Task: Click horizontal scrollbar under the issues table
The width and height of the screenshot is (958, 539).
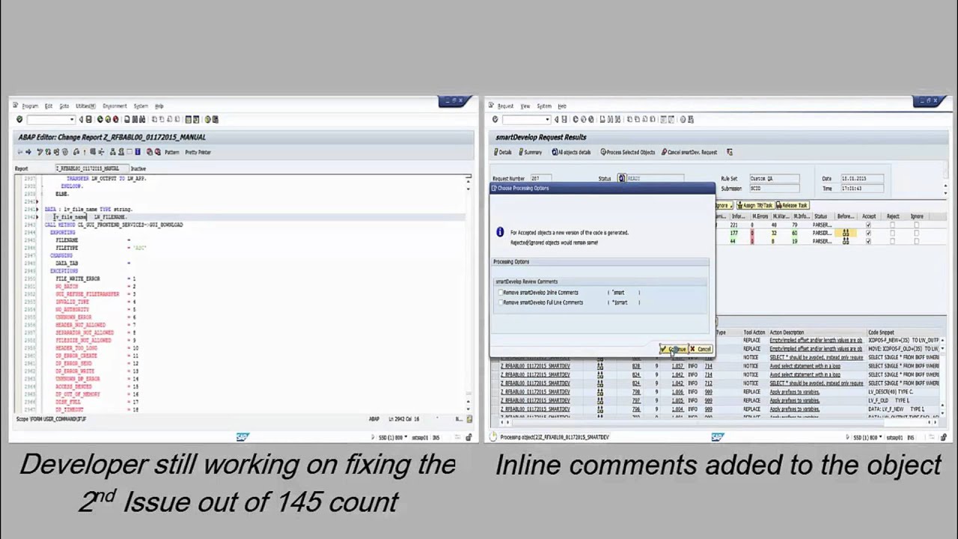Action: (x=718, y=422)
